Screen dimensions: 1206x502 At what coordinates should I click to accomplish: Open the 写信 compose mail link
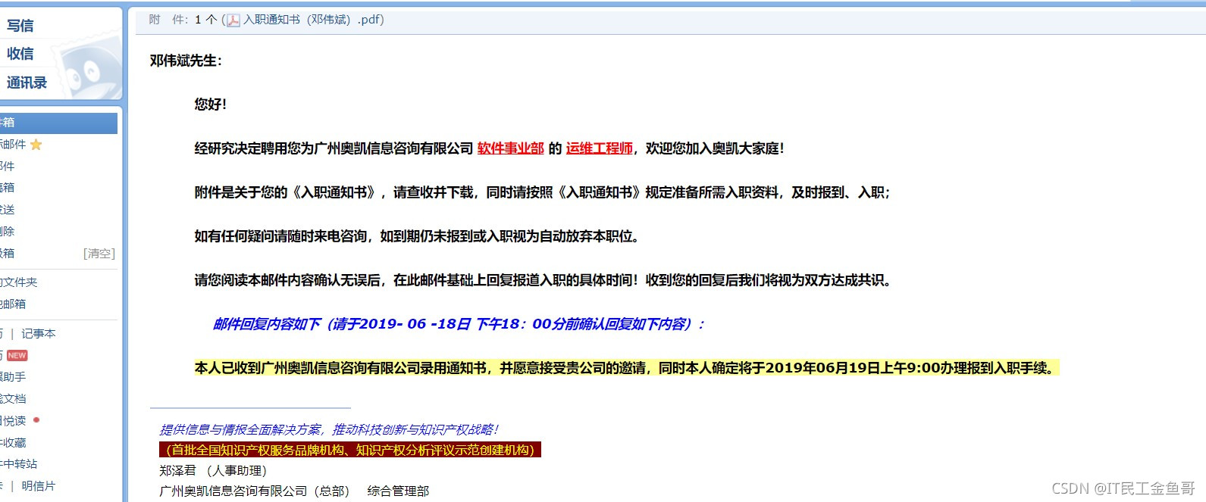point(20,26)
